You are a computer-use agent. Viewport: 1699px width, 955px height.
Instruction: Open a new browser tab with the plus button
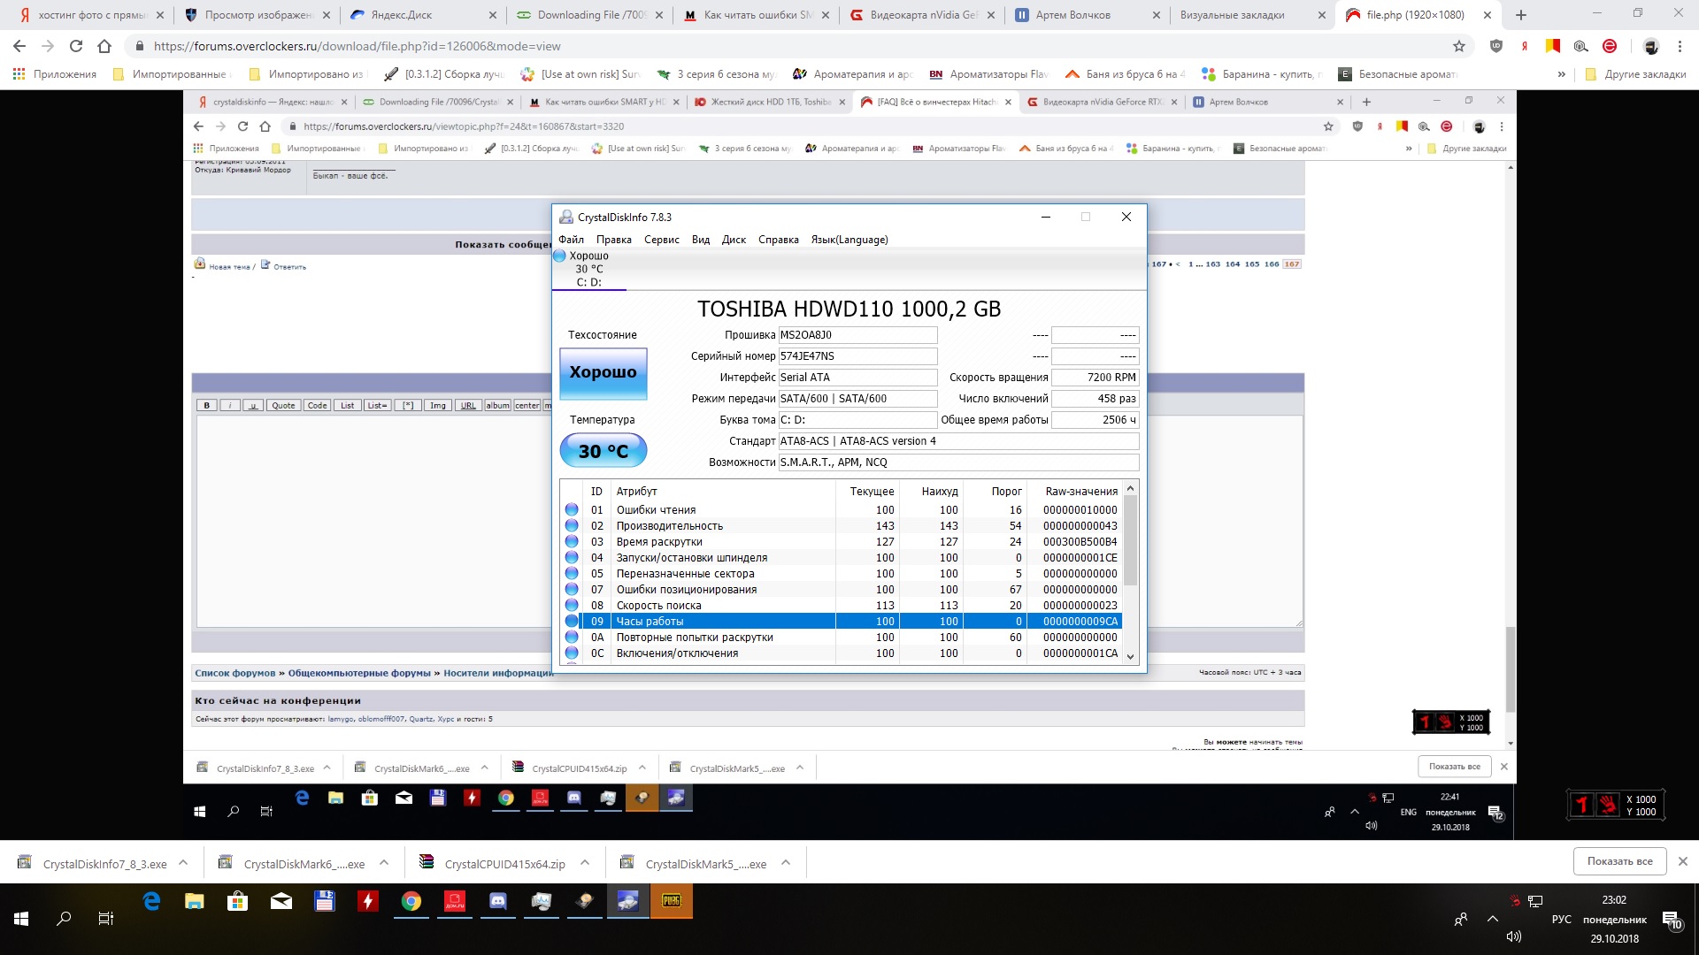click(x=1521, y=15)
